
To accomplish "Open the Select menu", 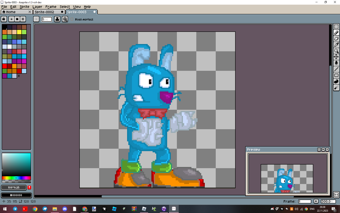I will (x=65, y=7).
